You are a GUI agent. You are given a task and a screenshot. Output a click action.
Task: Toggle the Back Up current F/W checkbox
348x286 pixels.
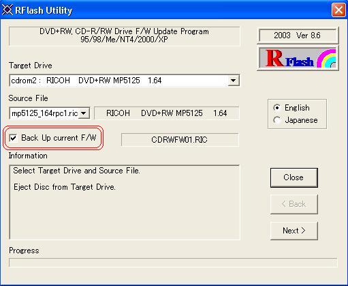point(13,138)
